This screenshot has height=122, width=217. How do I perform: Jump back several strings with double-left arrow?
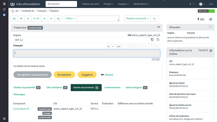pos(21,19)
